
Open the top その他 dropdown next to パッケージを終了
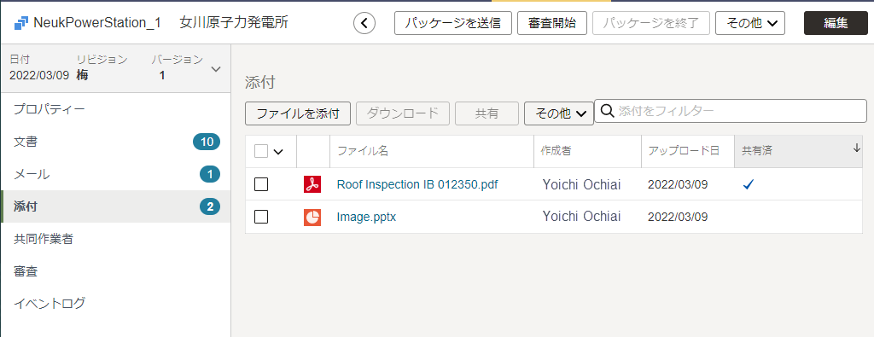coord(750,23)
